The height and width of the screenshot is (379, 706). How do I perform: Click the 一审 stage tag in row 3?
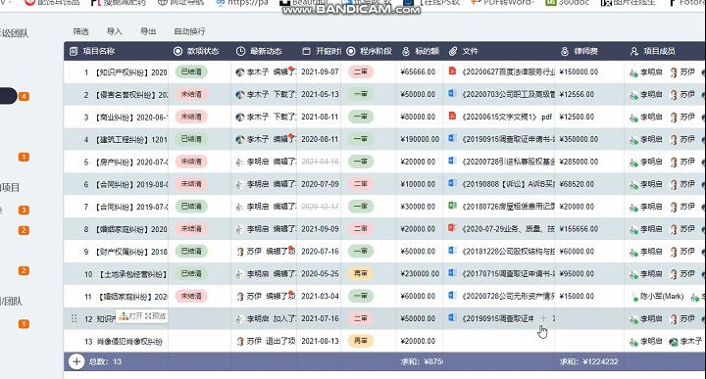click(361, 117)
